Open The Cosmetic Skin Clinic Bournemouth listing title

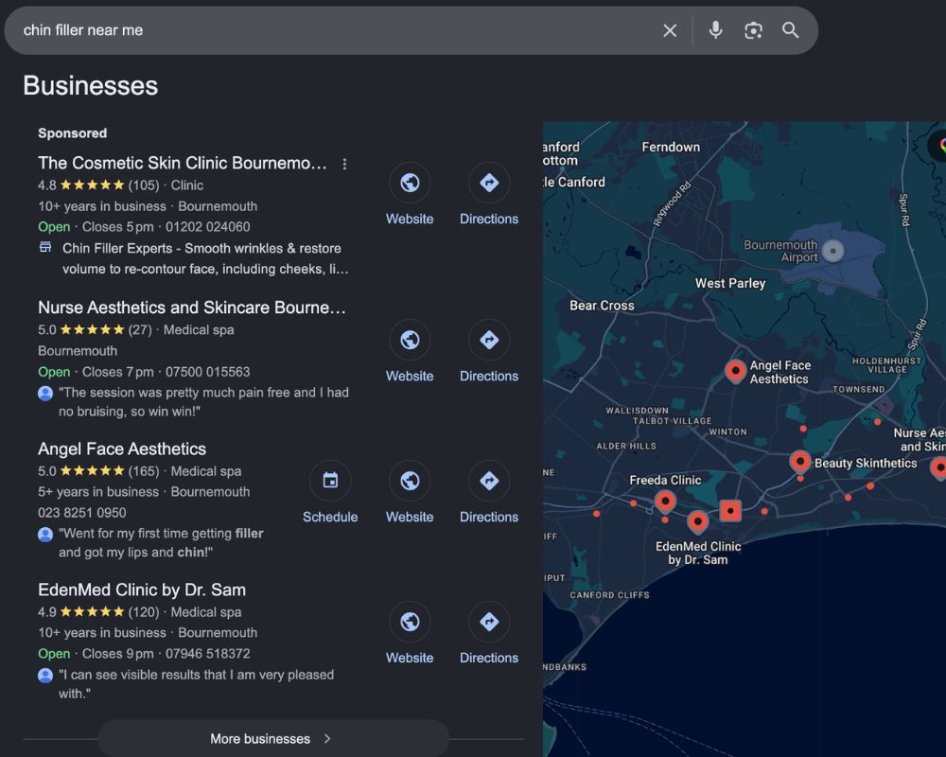[183, 163]
